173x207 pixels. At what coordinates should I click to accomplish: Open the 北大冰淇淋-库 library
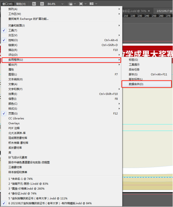pos(62,133)
